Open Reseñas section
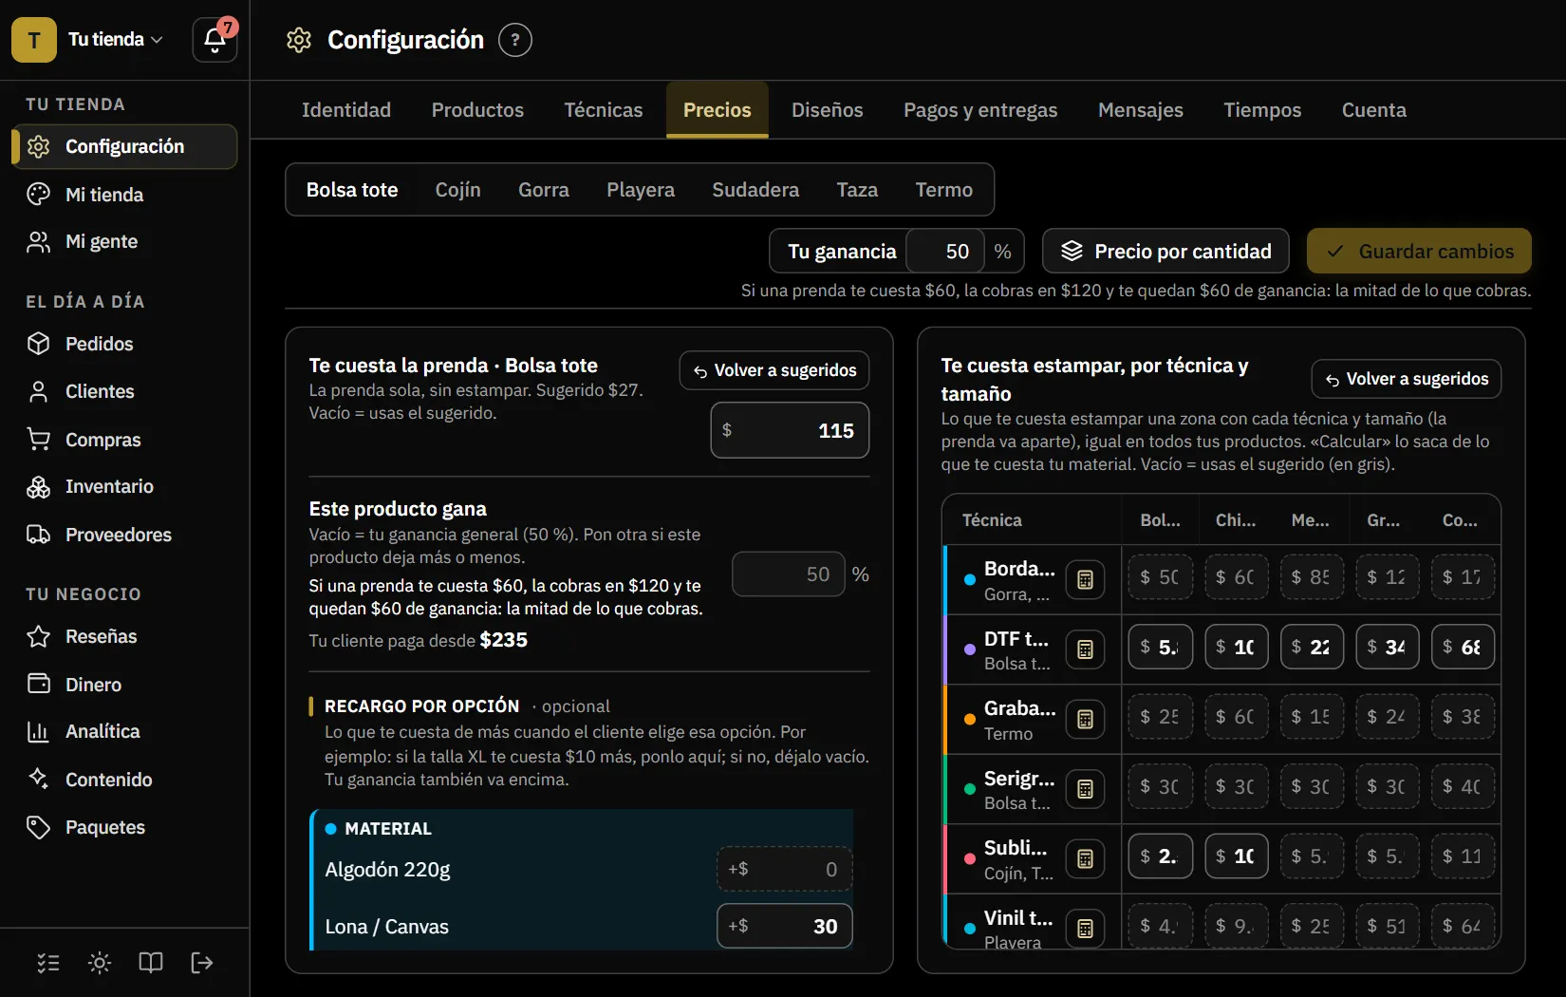Image resolution: width=1566 pixels, height=997 pixels. pos(124,636)
